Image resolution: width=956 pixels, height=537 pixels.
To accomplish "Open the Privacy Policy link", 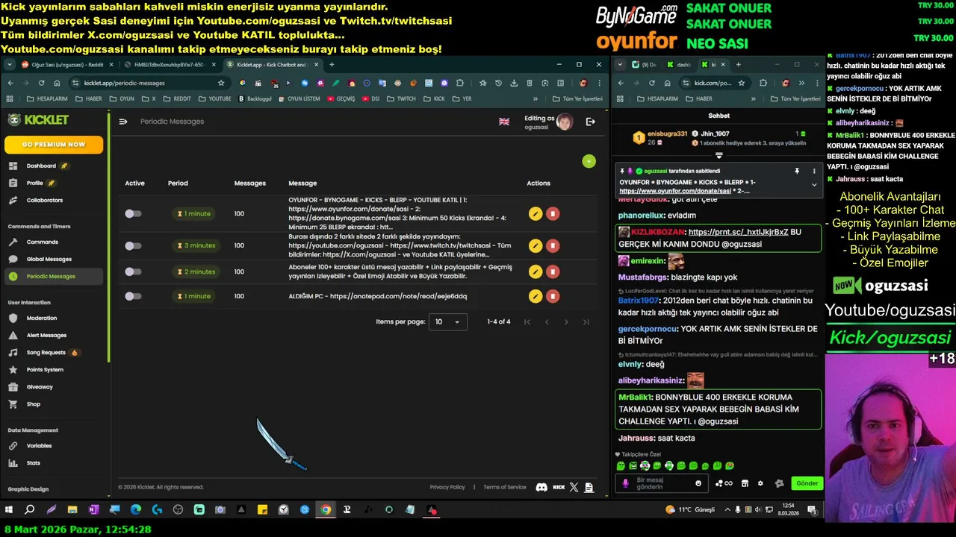I will (447, 487).
